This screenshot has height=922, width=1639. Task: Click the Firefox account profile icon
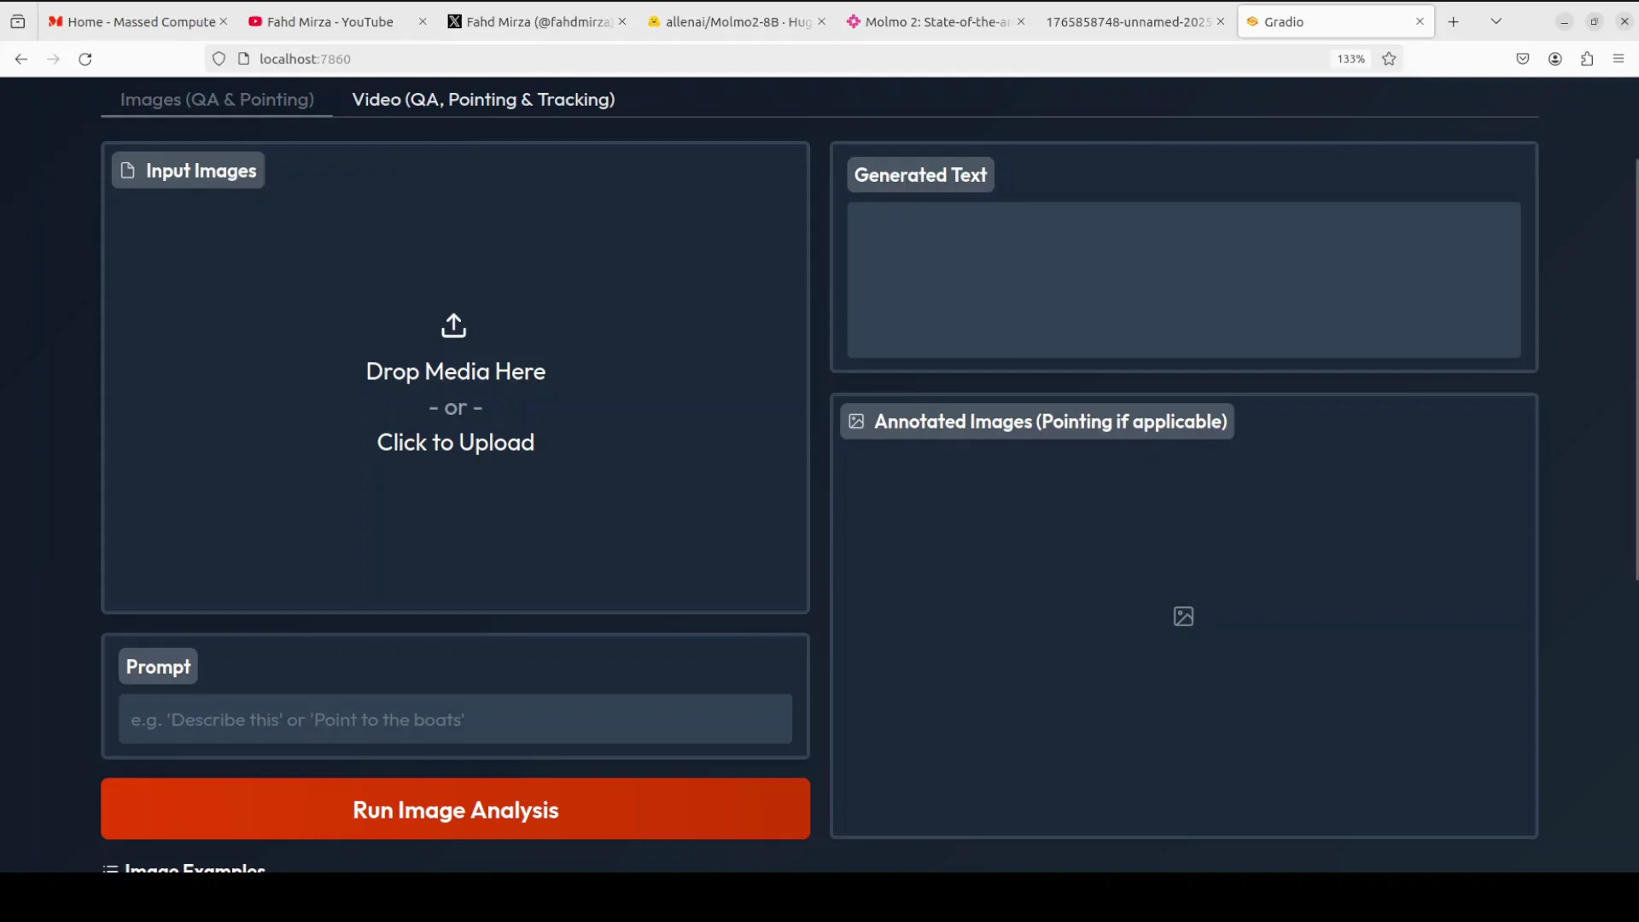(x=1555, y=59)
